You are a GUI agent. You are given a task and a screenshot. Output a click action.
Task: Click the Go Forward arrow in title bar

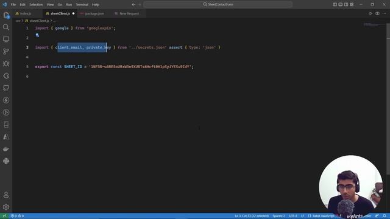pyautogui.click(x=140, y=4)
